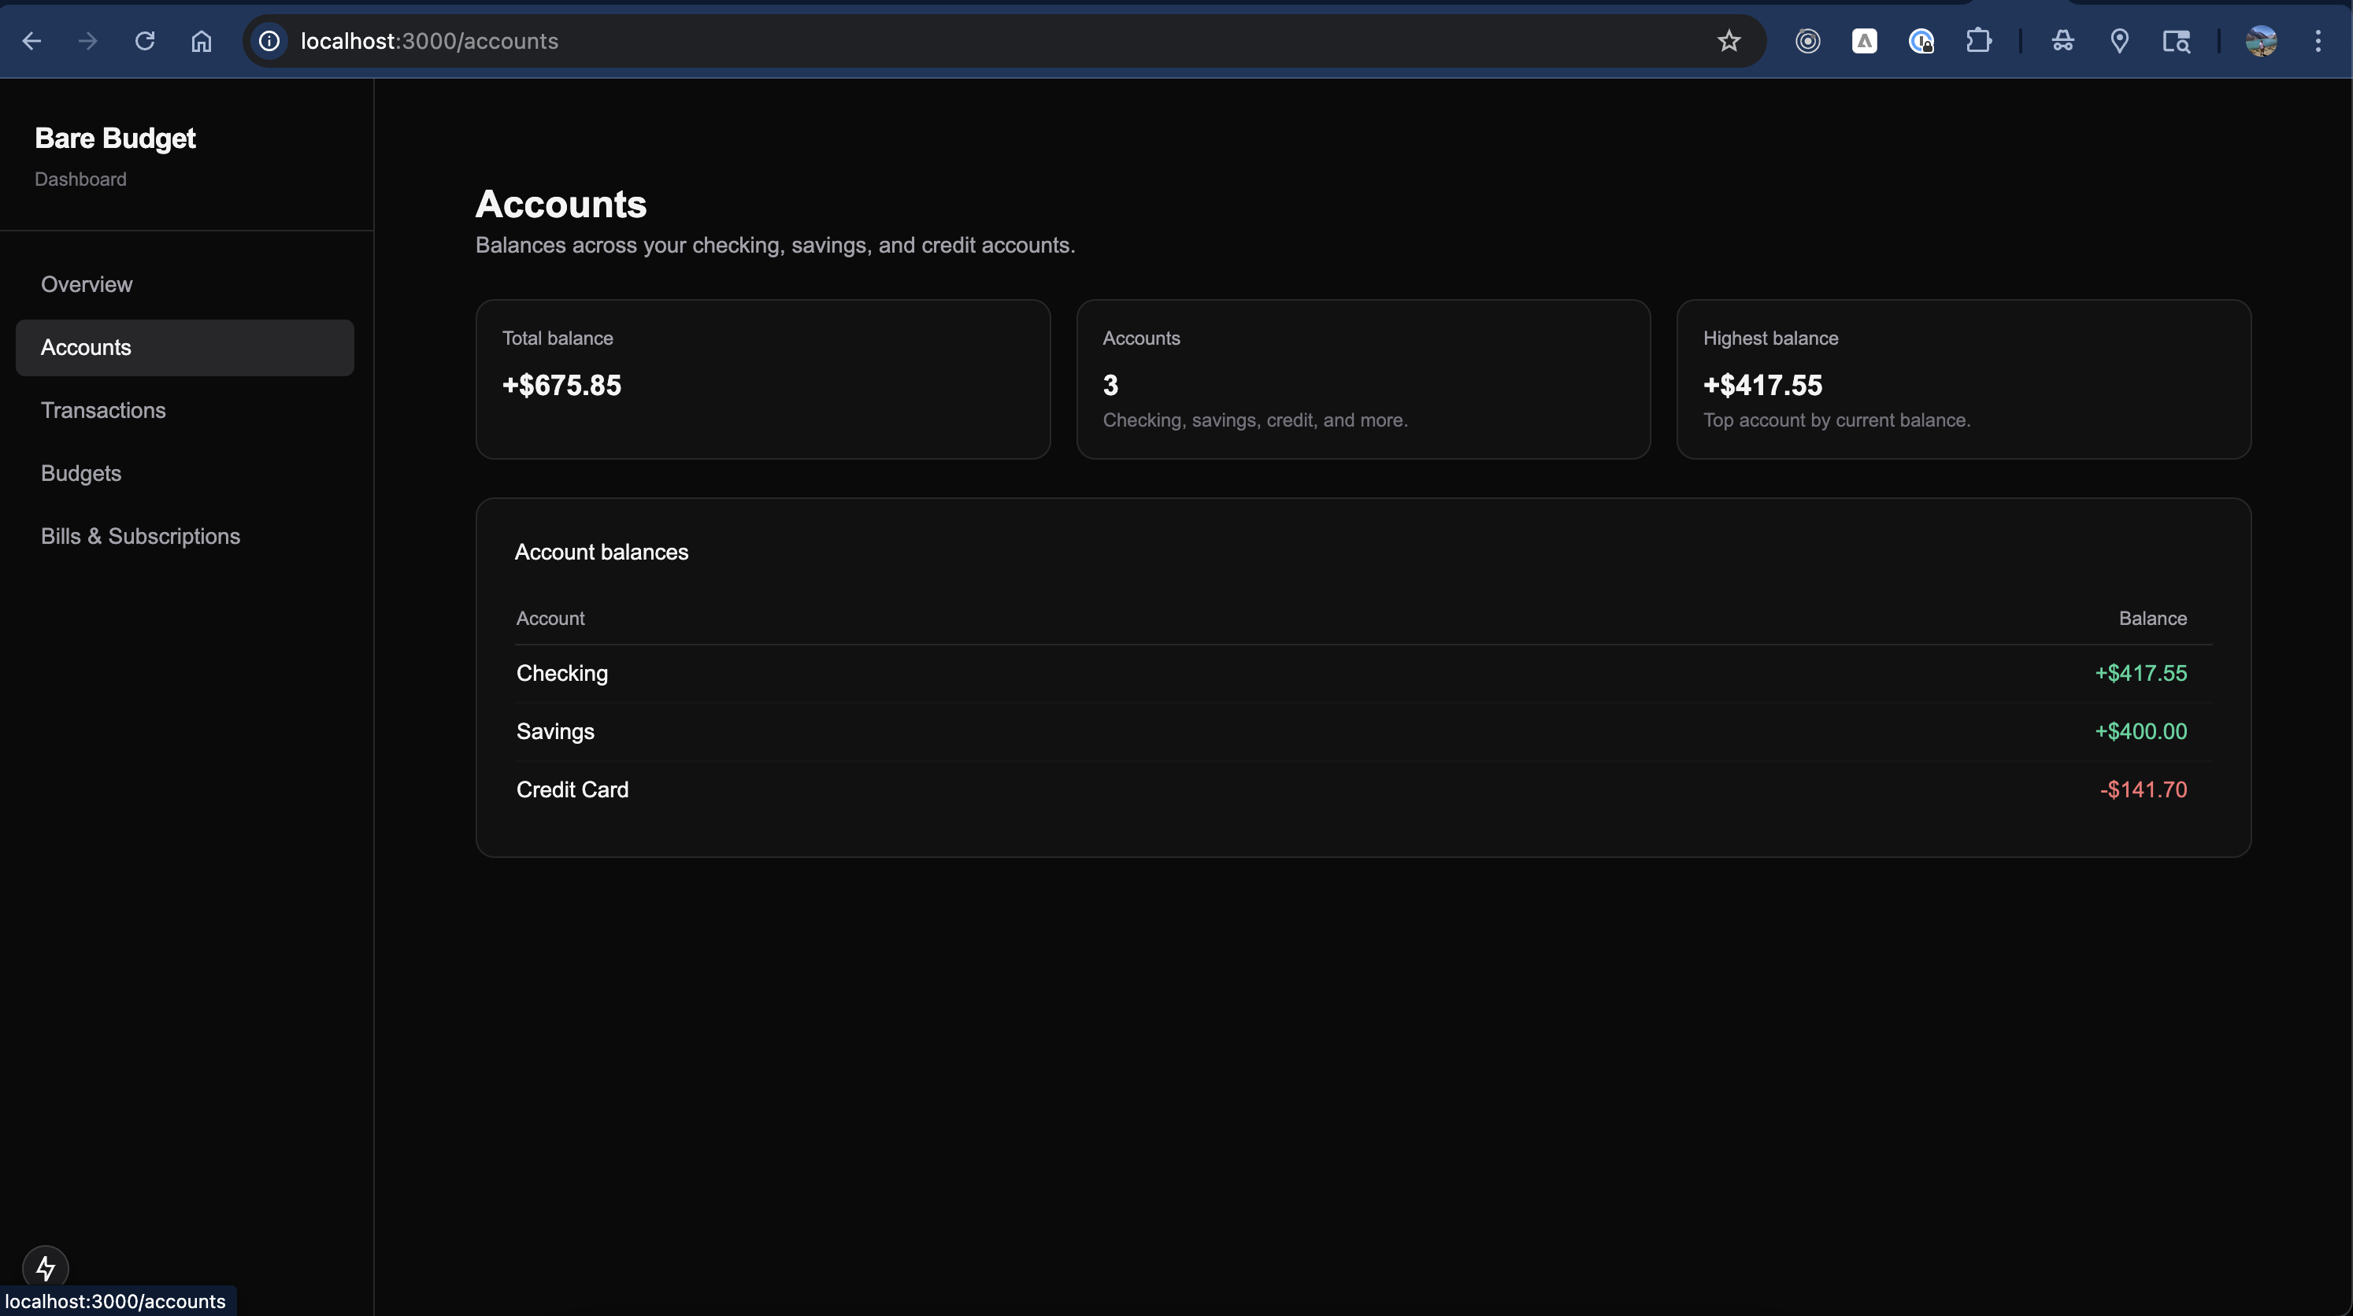Open the Overview page in sidebar
The height and width of the screenshot is (1316, 2353).
click(x=87, y=284)
